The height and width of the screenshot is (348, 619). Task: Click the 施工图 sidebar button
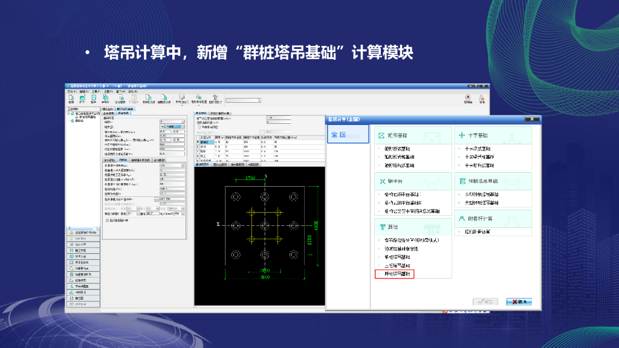[83, 298]
